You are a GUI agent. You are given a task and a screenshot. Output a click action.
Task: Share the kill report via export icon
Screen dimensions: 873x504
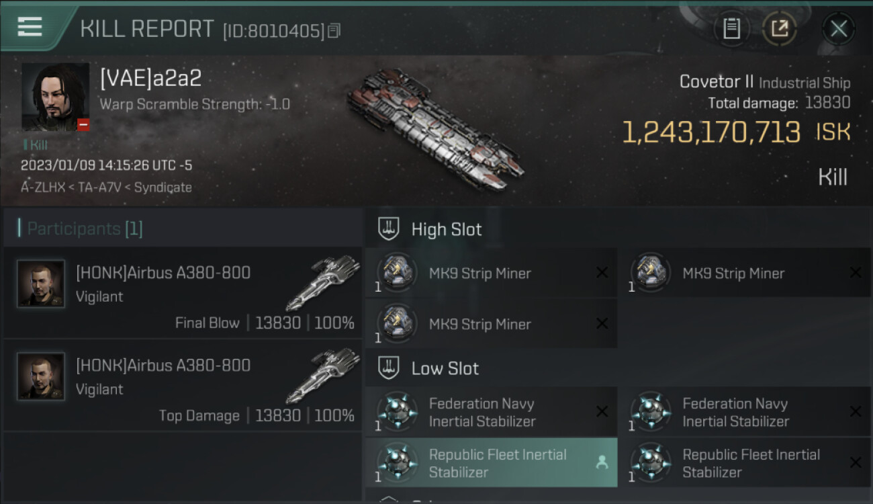click(x=780, y=29)
